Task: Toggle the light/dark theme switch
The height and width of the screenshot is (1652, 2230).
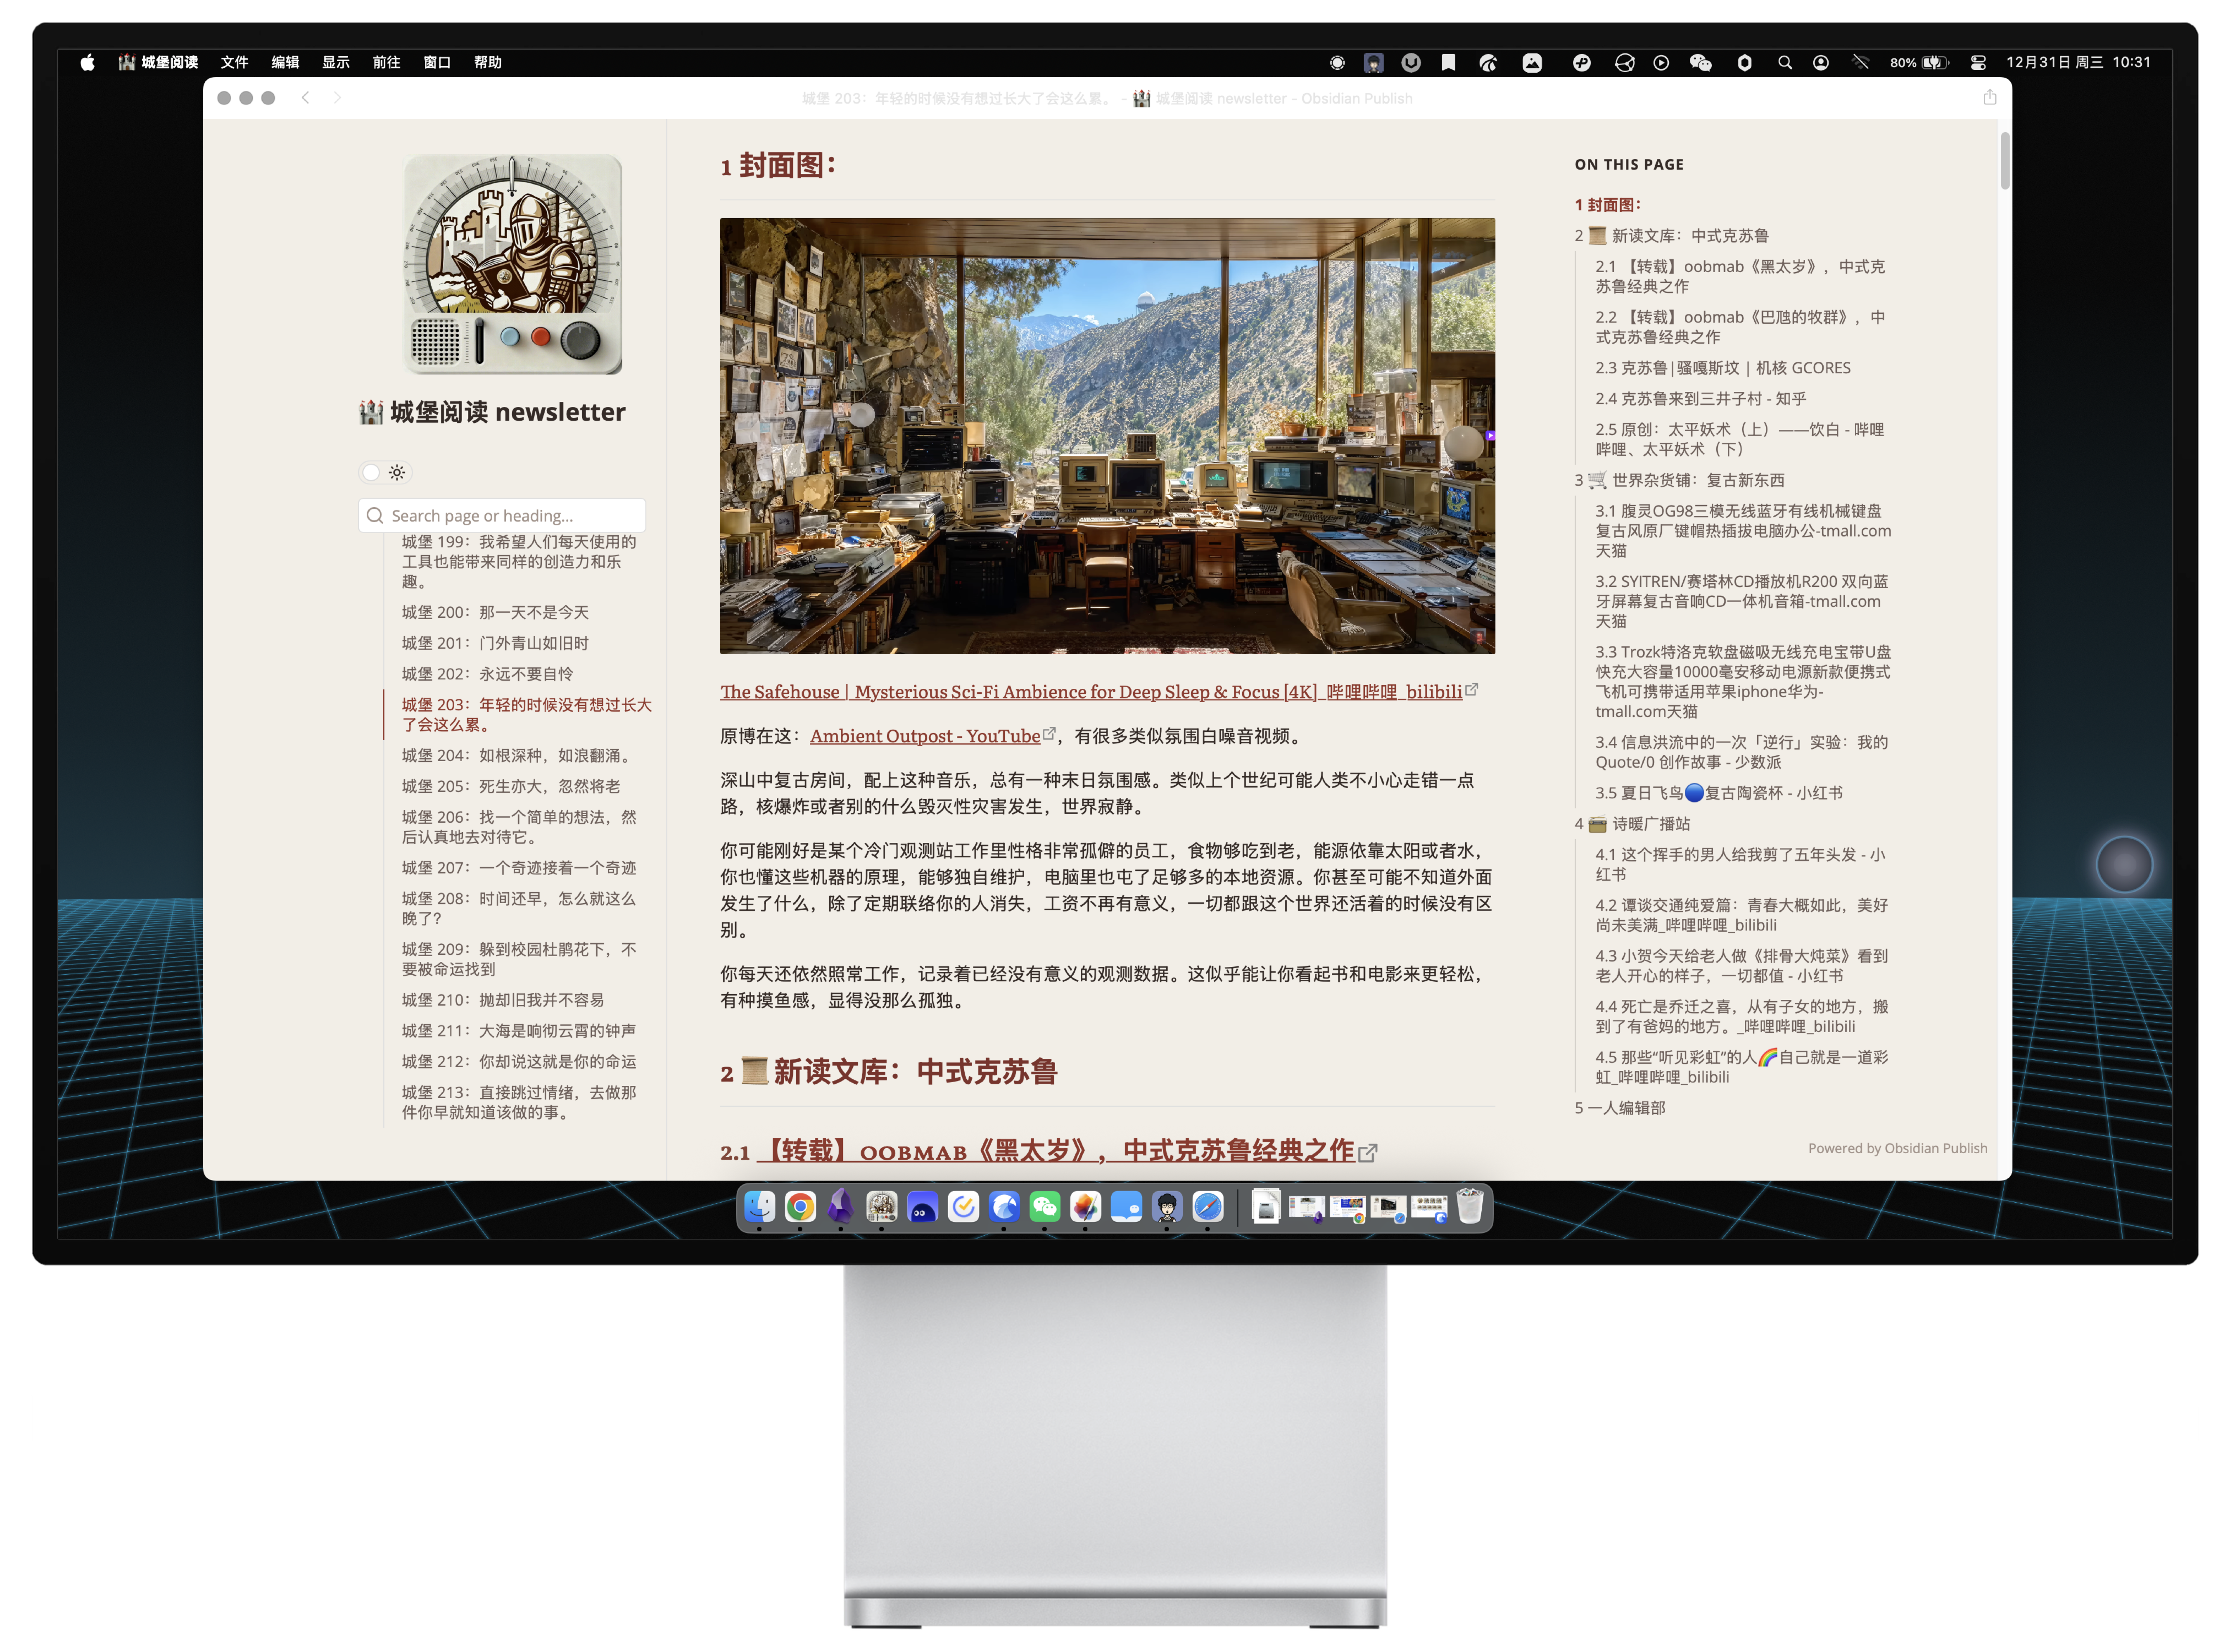Action: click(385, 472)
